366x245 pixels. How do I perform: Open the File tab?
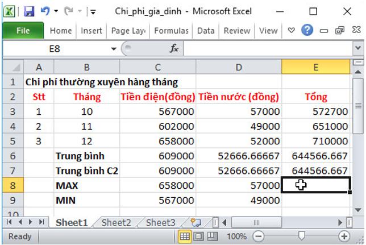click(x=23, y=30)
